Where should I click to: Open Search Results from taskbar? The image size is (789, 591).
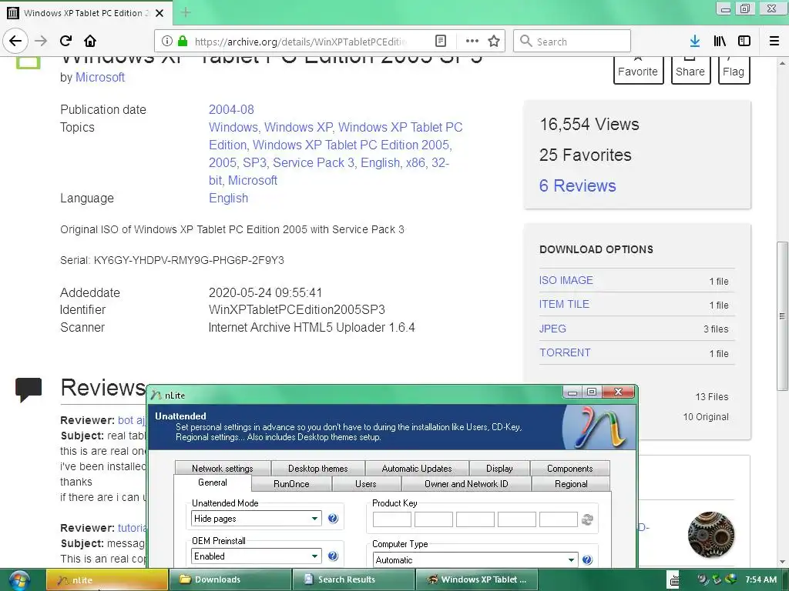353,579
